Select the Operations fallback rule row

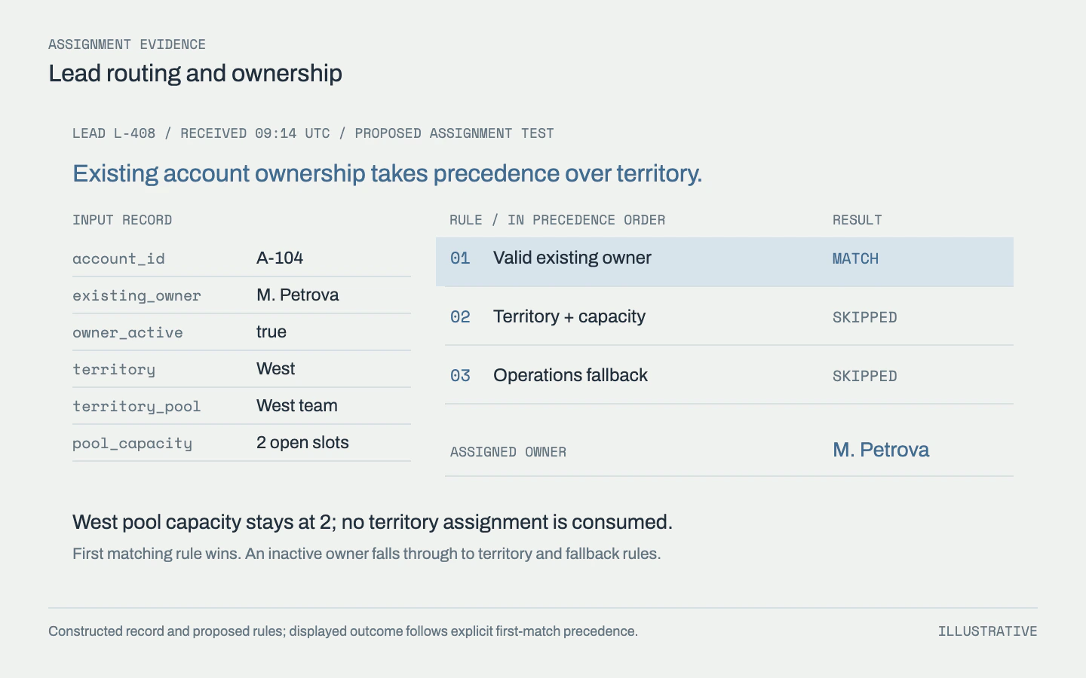point(729,375)
